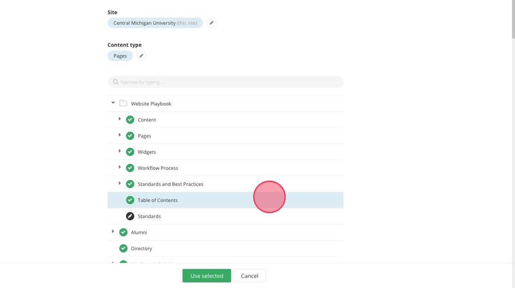The image size is (515, 288).
Task: Click the pencil icon next to the Site chip
Action: click(212, 23)
